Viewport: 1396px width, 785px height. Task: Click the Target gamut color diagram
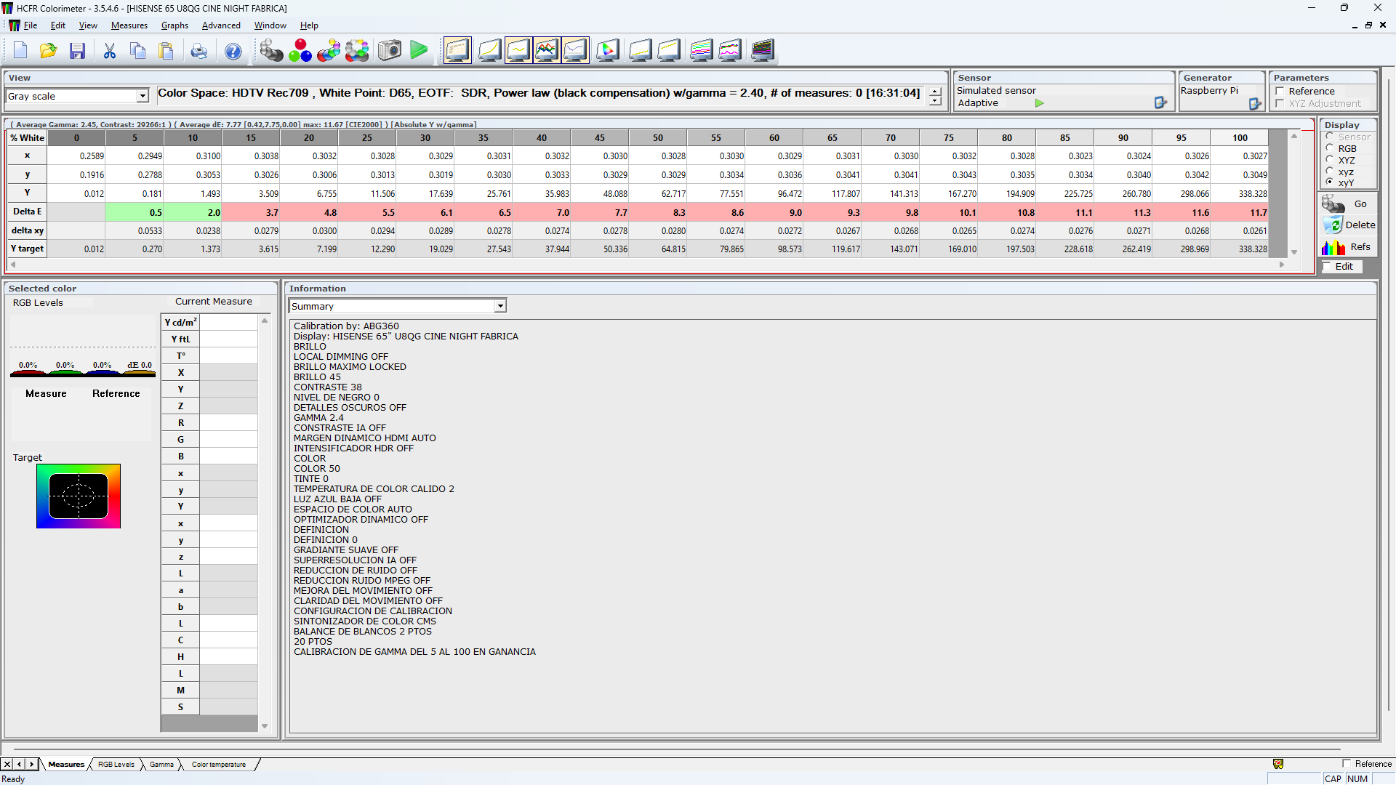click(79, 496)
